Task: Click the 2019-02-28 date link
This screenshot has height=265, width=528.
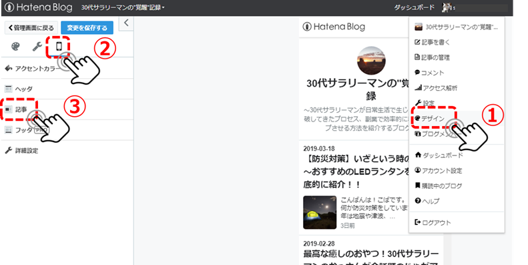Action: pyautogui.click(x=319, y=244)
